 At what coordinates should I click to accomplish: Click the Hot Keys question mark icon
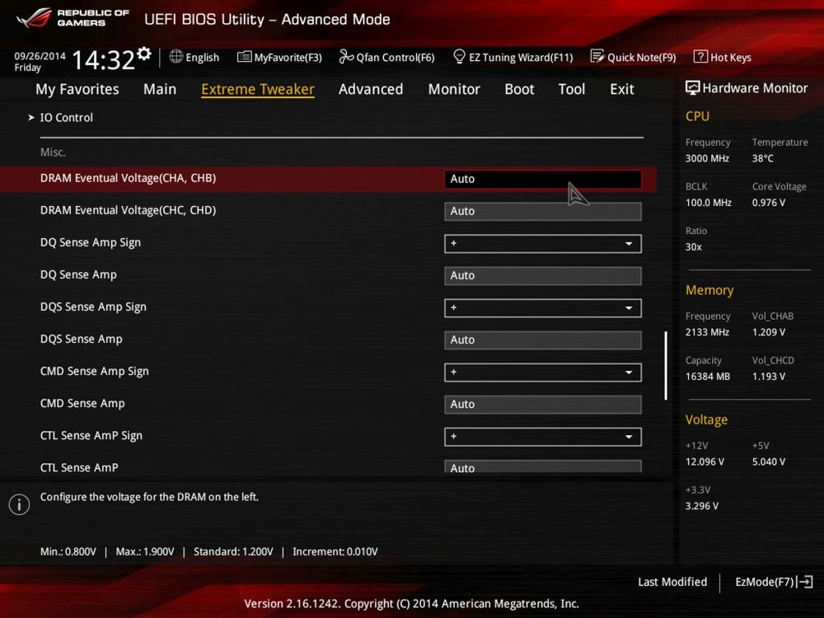(700, 56)
